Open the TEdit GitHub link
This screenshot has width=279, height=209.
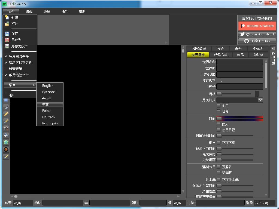click(x=257, y=41)
